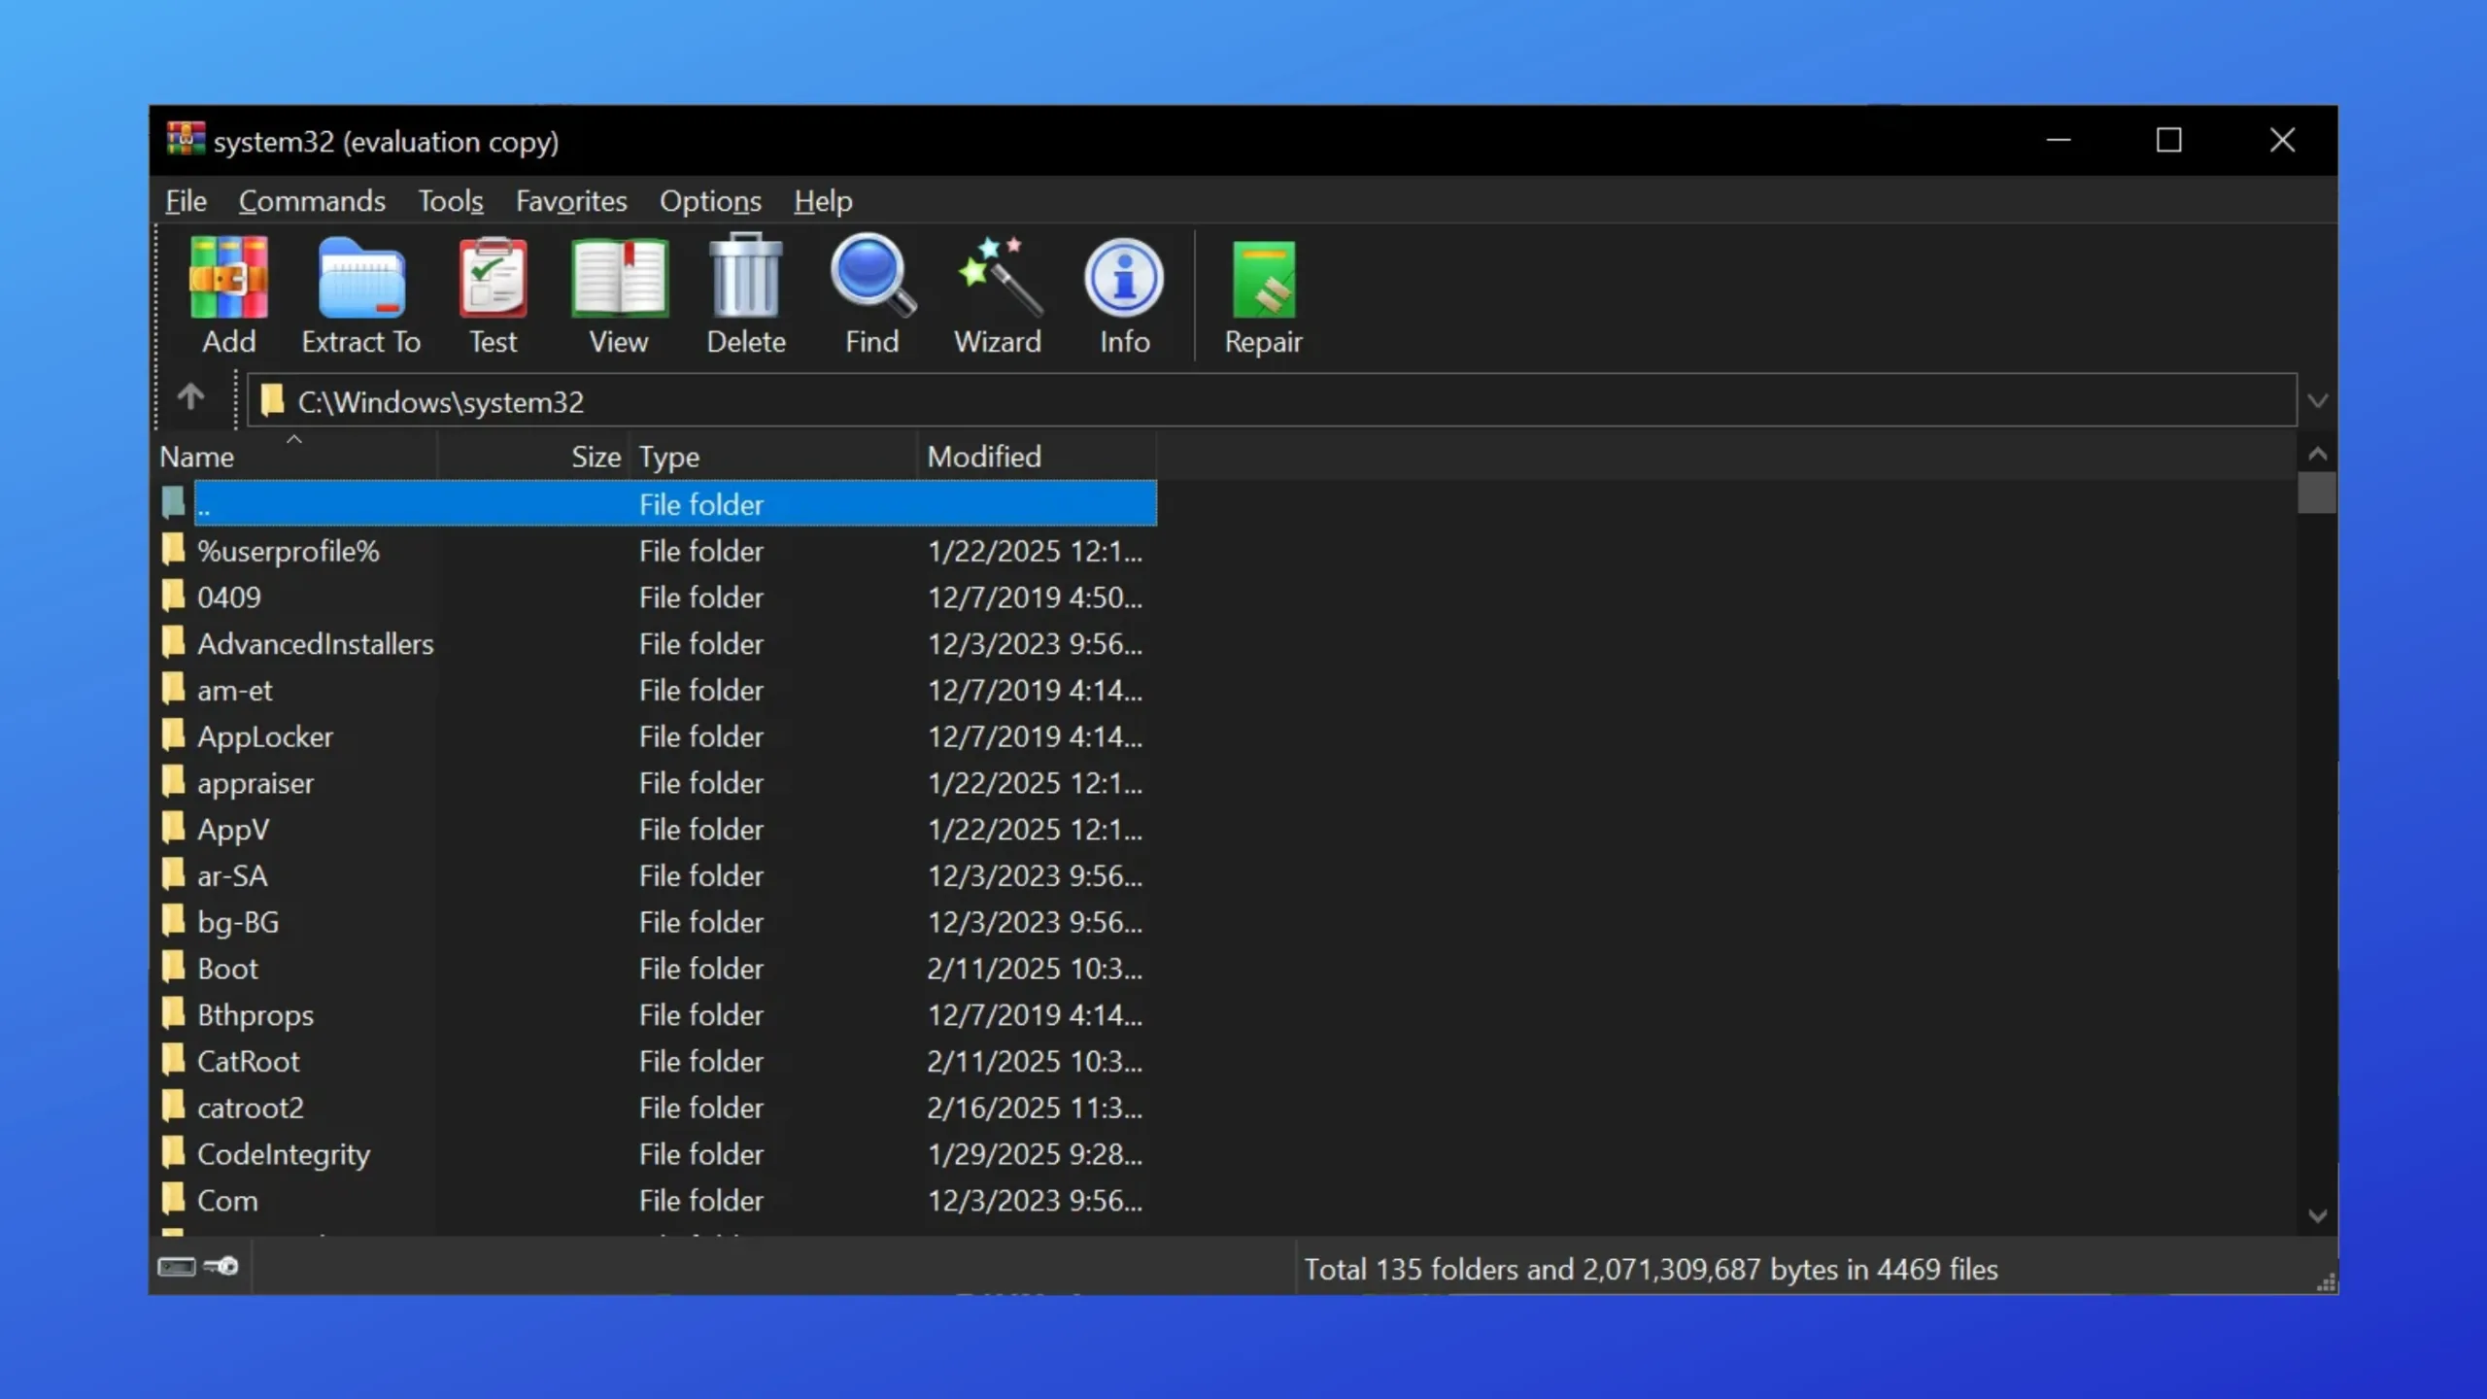This screenshot has height=1399, width=2487.
Task: Click the Delete trash can icon
Action: coord(745,276)
